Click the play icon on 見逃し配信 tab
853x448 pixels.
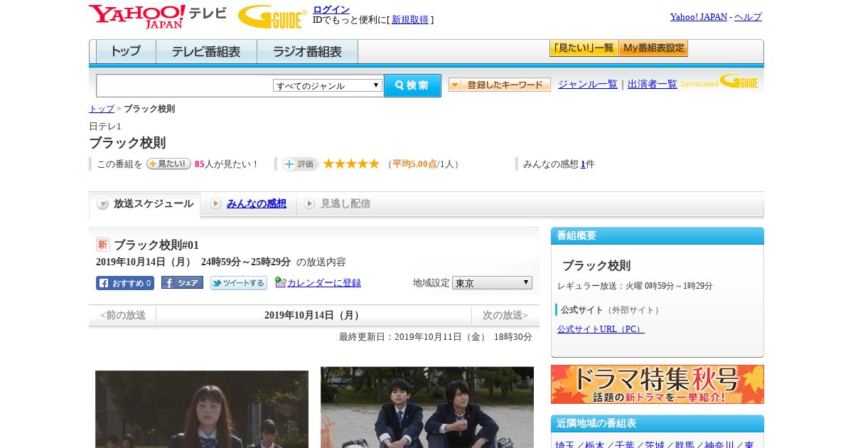[x=309, y=204]
